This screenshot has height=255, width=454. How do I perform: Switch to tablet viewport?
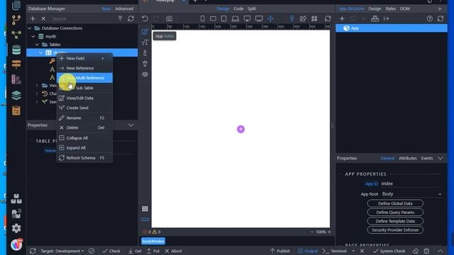[224, 19]
